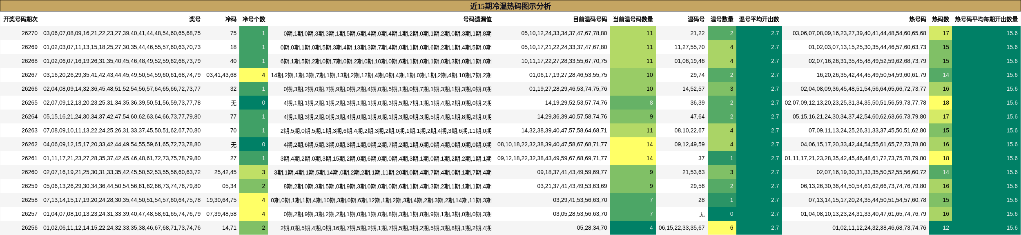Click yellow warm number count 6 in row 26256
Viewport: 1021px width, 235px height.
coord(722,228)
